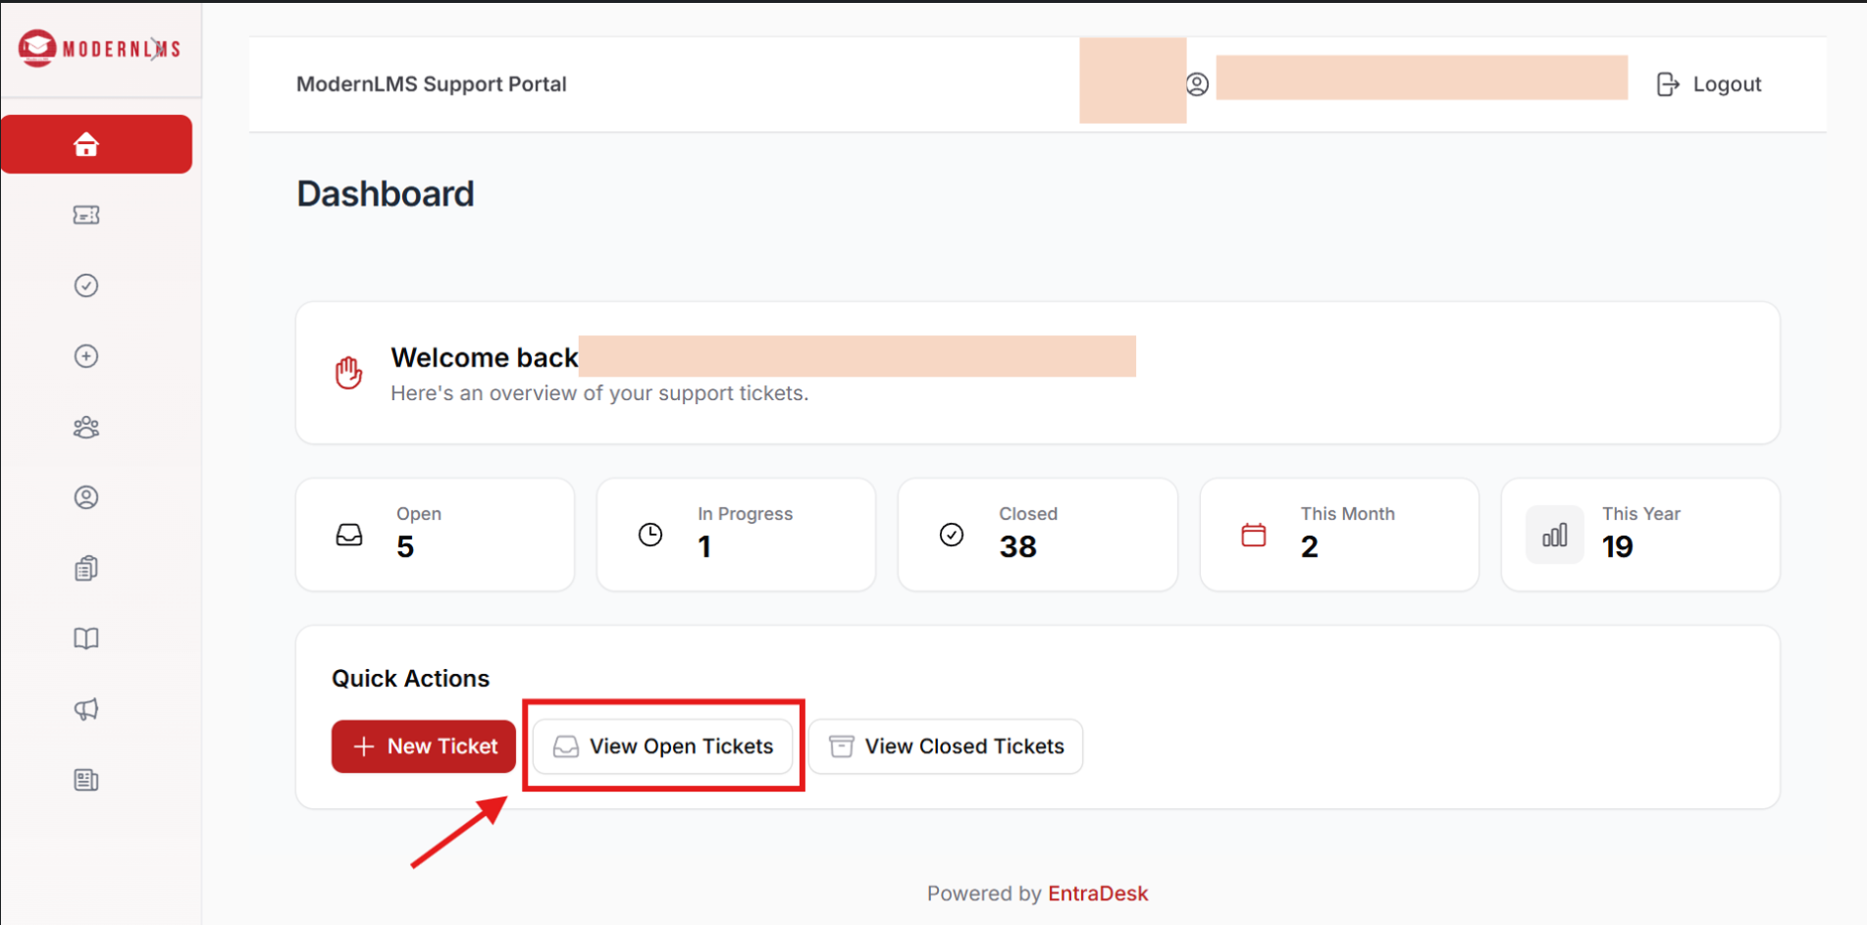Select the checkmark circle sidebar icon

(x=86, y=285)
